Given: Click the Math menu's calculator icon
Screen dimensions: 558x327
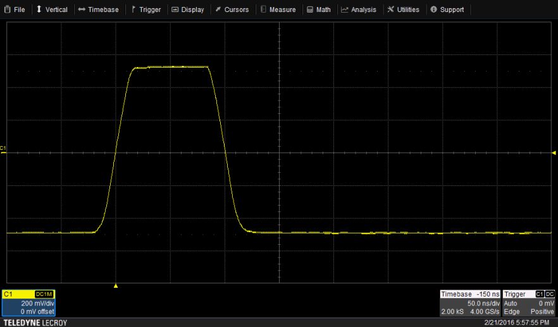Looking at the screenshot, I should pyautogui.click(x=309, y=9).
